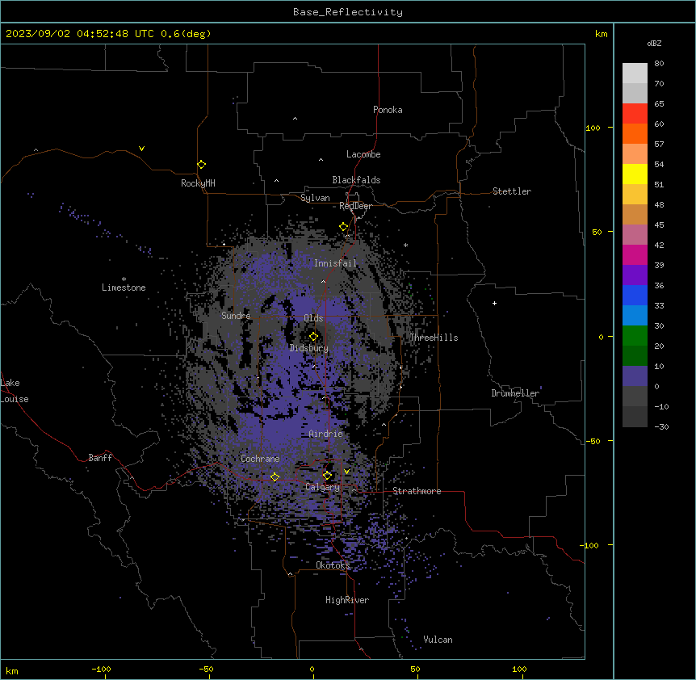The image size is (696, 680).
Task: Click the Olds label
Action: [x=313, y=318]
